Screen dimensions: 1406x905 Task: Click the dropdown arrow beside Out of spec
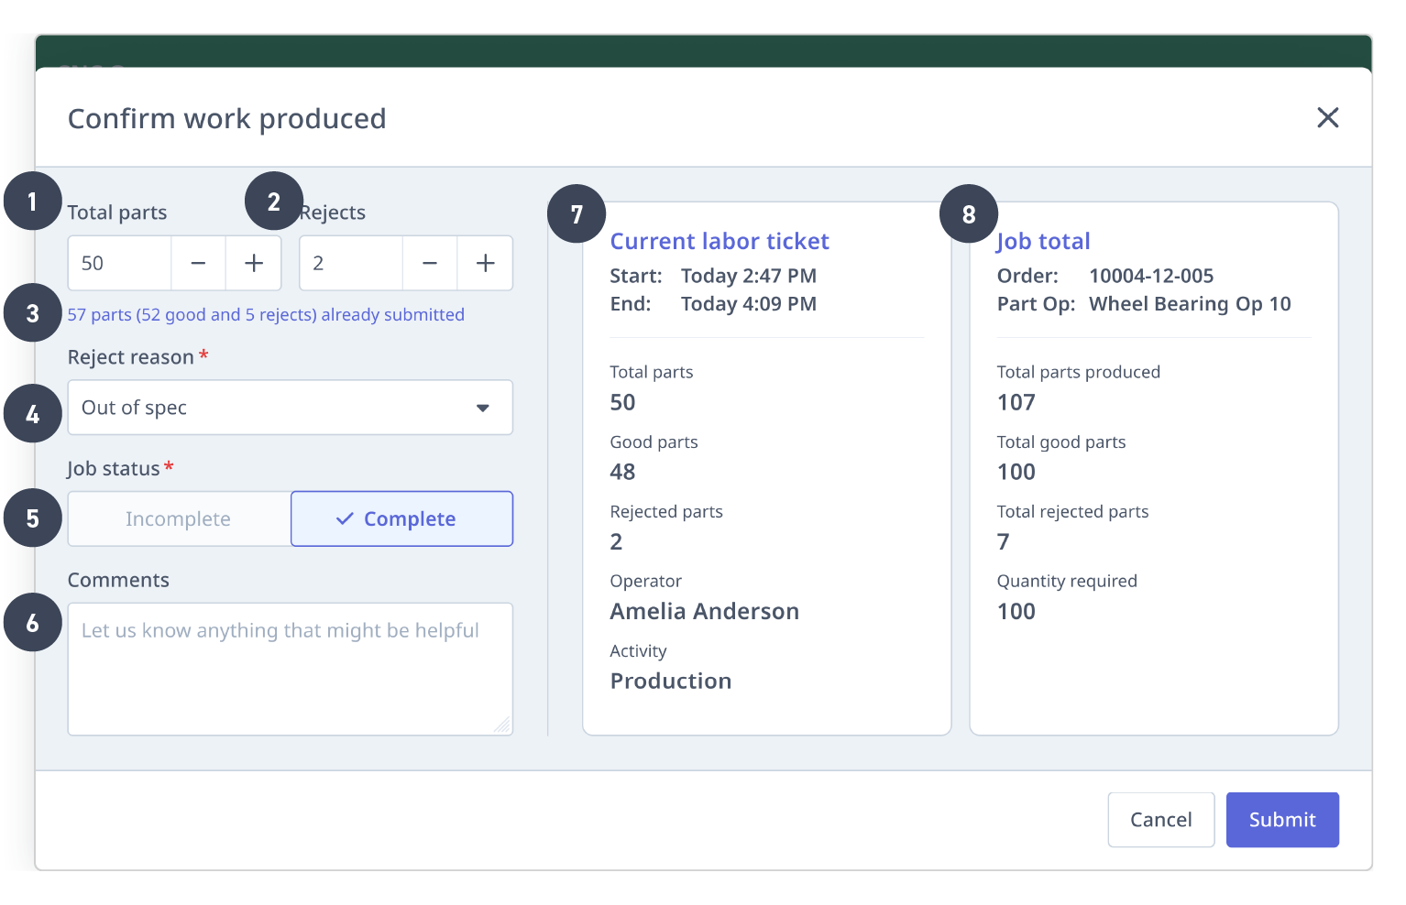coord(482,409)
